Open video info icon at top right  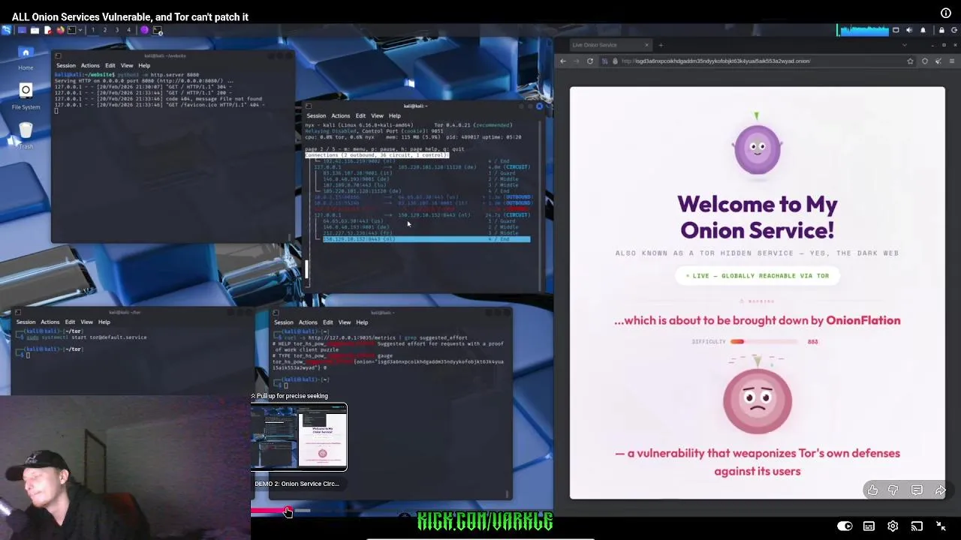[x=946, y=13]
